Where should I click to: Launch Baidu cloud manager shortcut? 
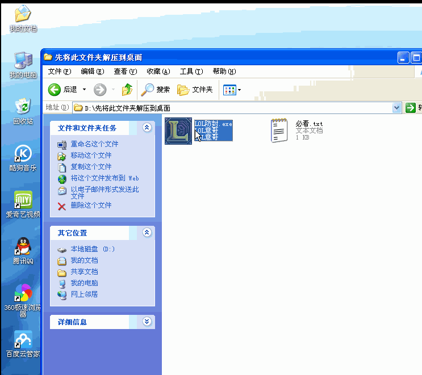pyautogui.click(x=23, y=344)
